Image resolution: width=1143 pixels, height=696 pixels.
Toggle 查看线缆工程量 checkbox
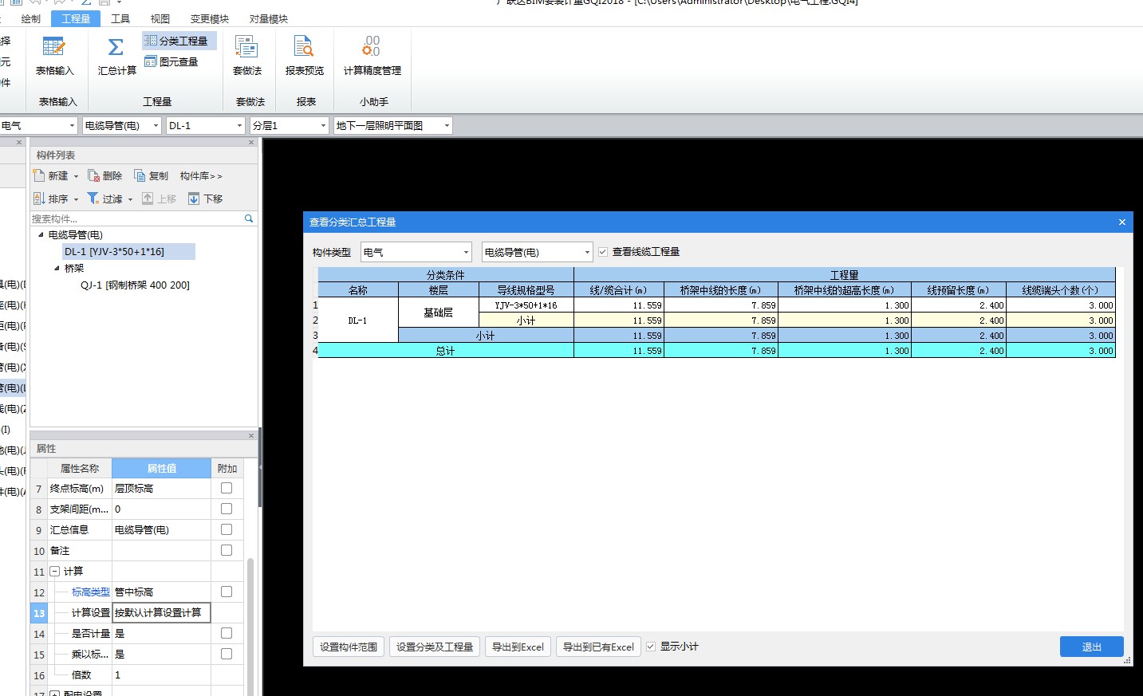click(x=603, y=252)
